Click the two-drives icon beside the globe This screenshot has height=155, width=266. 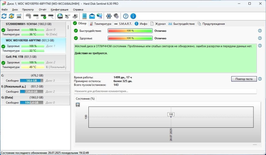pos(68,16)
